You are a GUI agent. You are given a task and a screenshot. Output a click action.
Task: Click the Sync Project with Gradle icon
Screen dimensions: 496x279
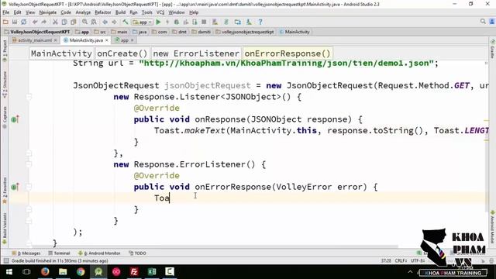point(226,22)
